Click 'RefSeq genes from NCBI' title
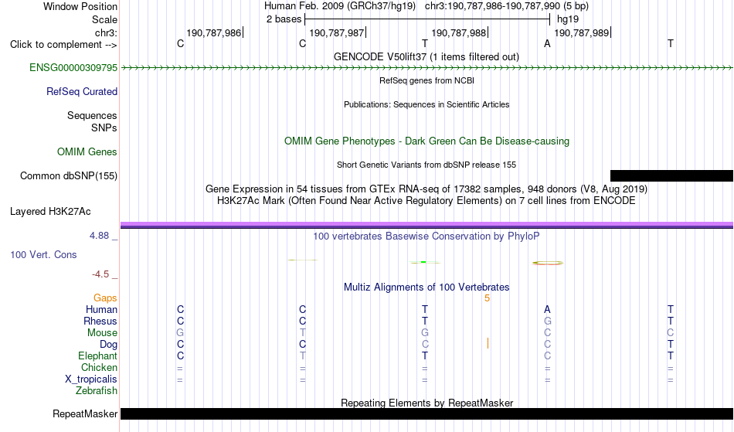734x432 pixels. [x=427, y=81]
